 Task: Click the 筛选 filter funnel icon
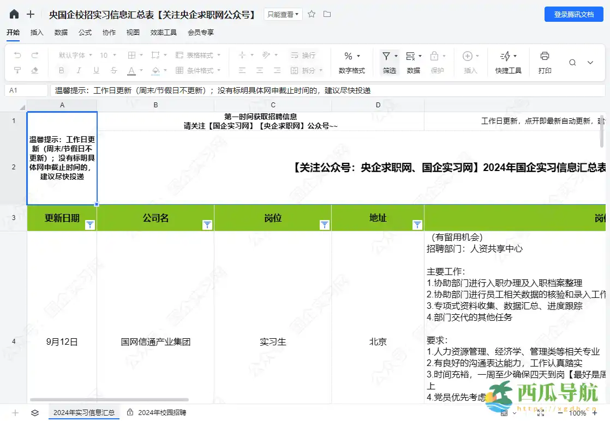point(387,57)
